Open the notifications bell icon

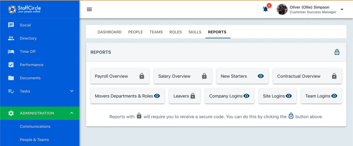click(265, 9)
